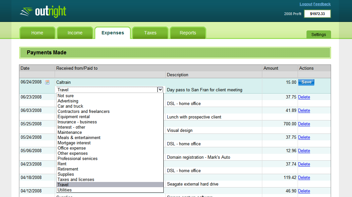Delete the 12.96 domain registration expense

(x=304, y=151)
